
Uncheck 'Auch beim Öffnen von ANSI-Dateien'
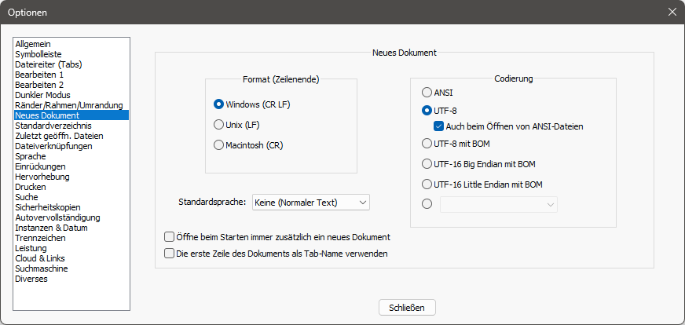point(440,126)
